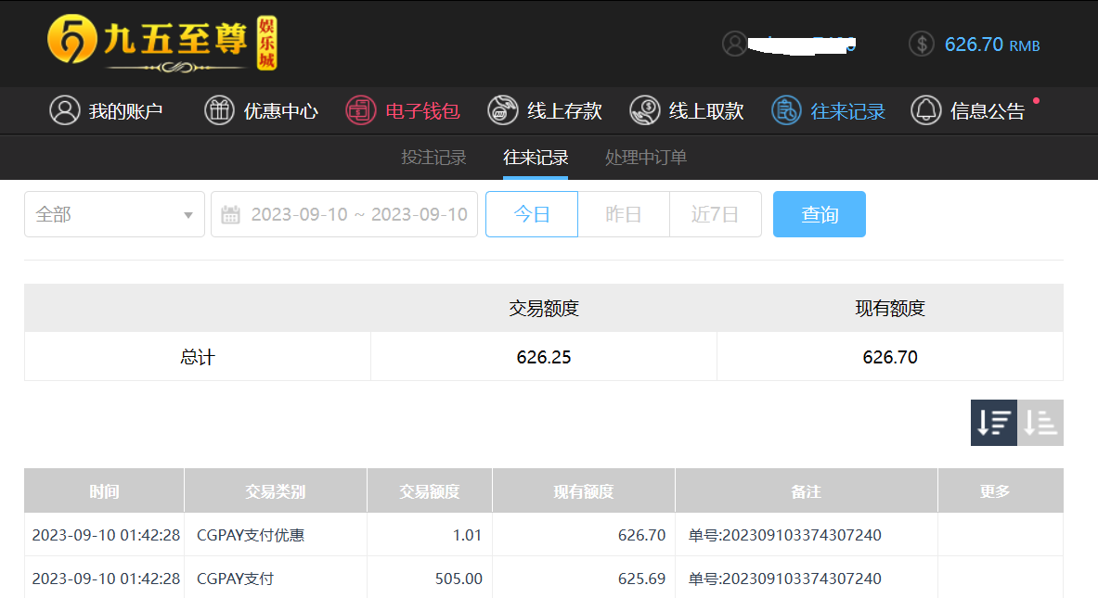Viewport: 1098px width, 598px height.
Task: Select the ascending sort icon
Action: click(x=1040, y=423)
